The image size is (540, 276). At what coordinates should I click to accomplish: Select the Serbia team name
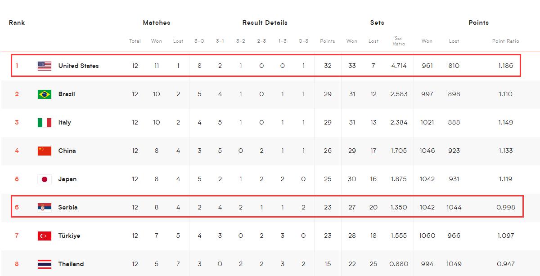pyautogui.click(x=68, y=208)
